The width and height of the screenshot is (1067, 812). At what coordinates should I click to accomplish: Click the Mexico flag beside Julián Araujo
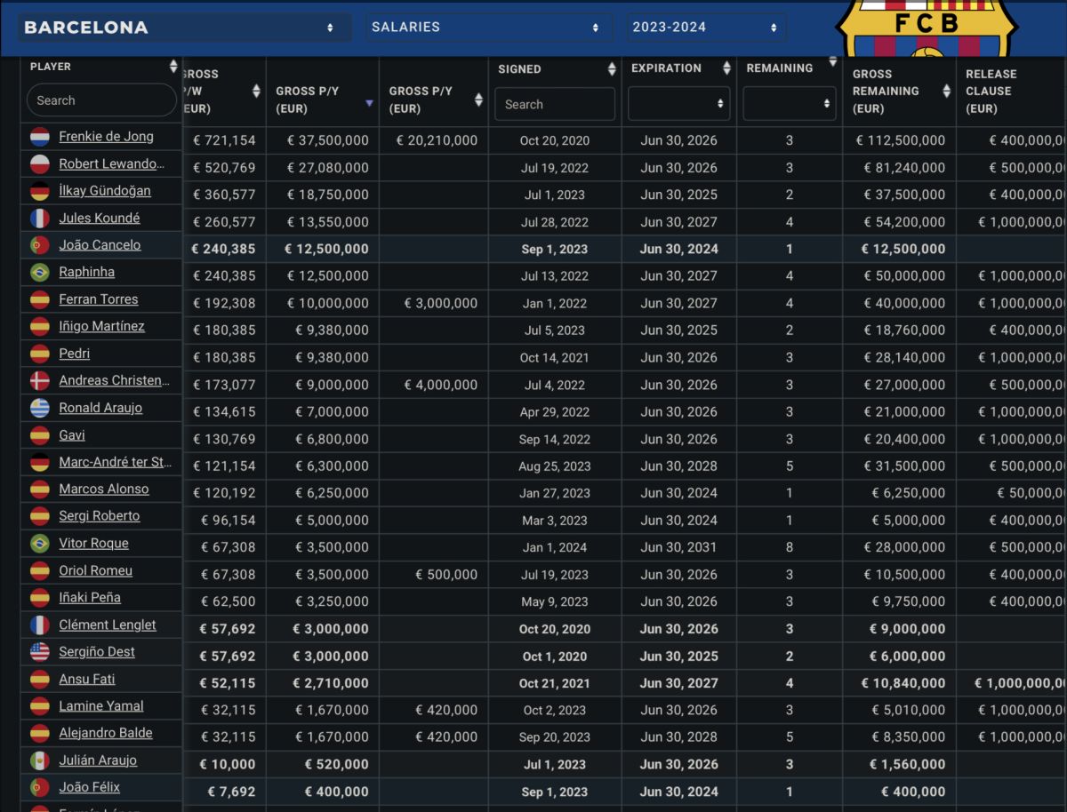pos(40,760)
